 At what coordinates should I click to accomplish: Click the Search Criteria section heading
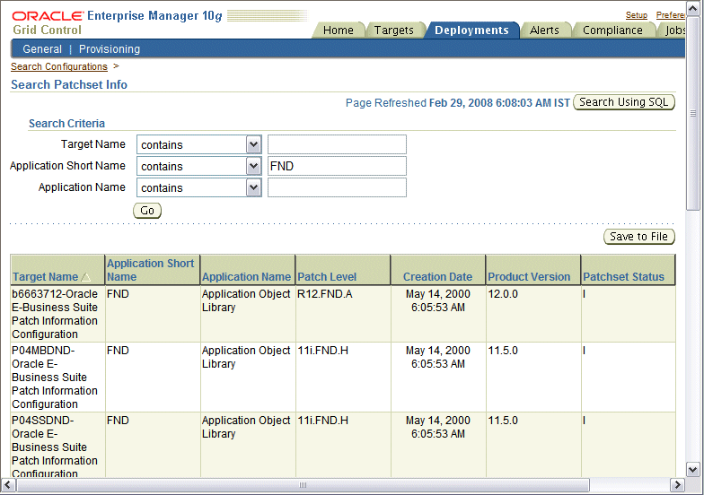66,124
